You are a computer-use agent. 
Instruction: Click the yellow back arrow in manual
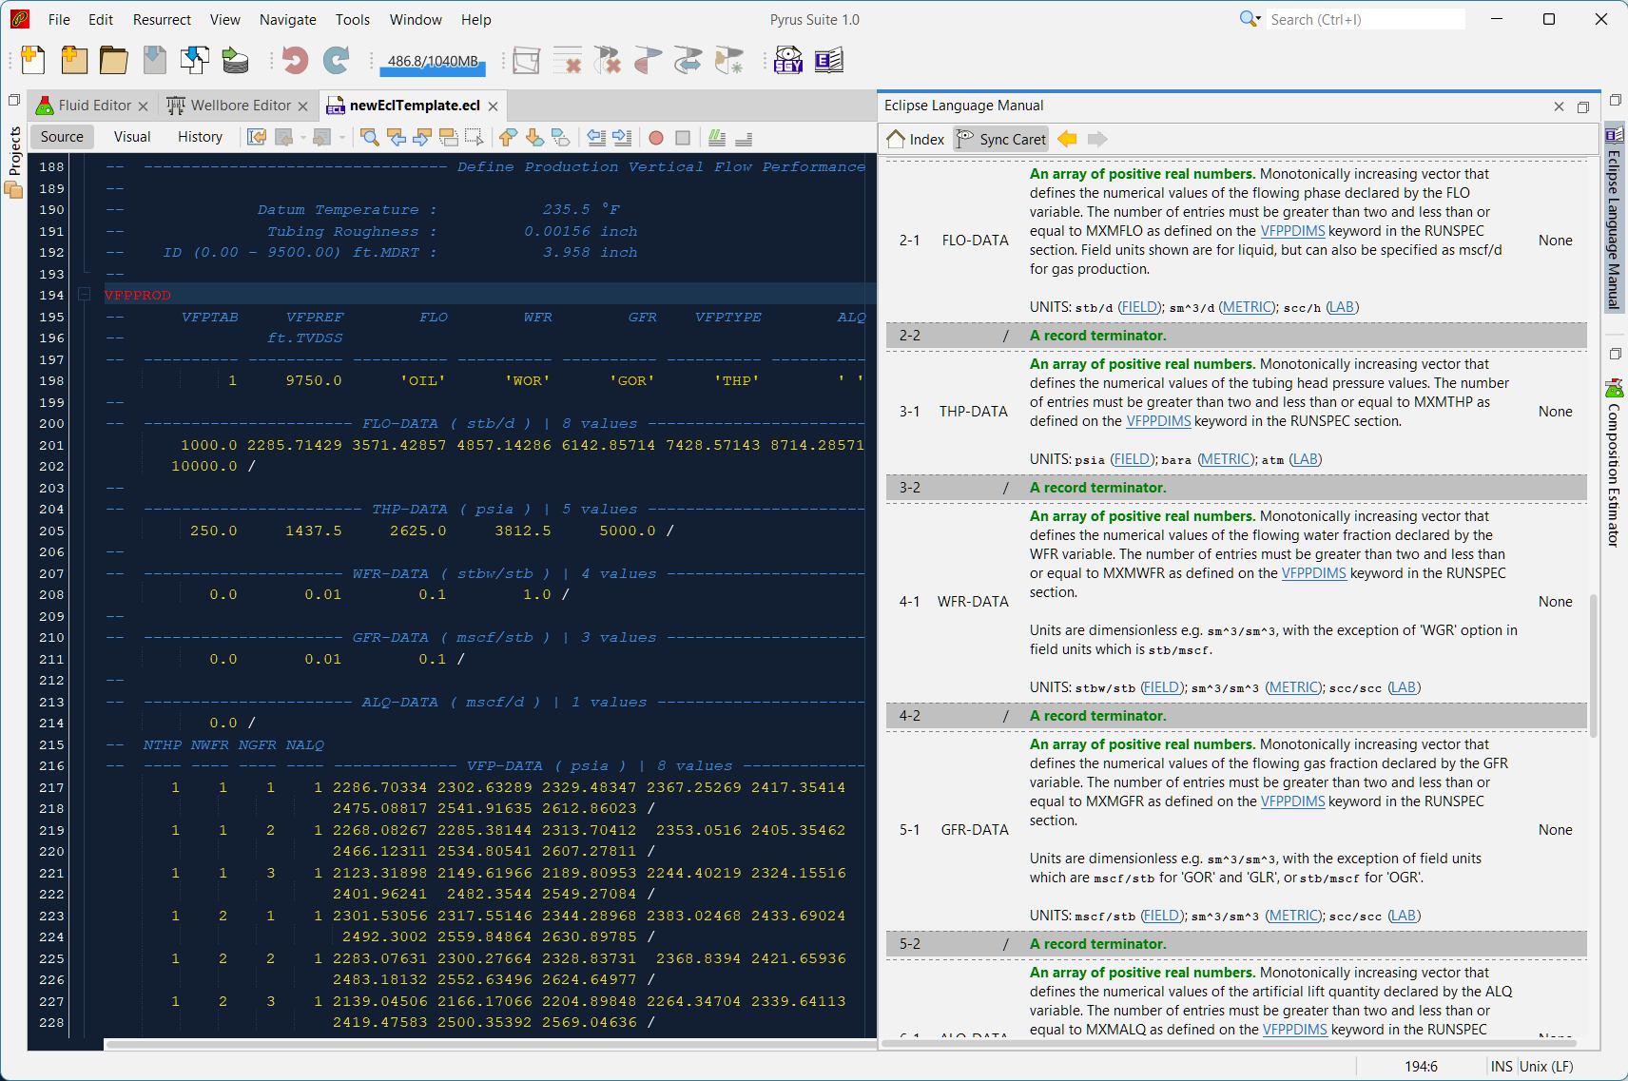click(1067, 139)
